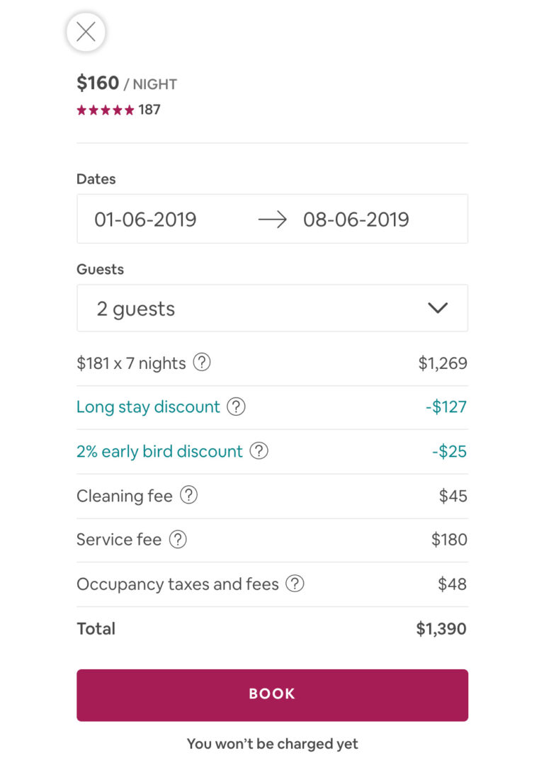Click arrow between check-in and checkout dates

272,220
